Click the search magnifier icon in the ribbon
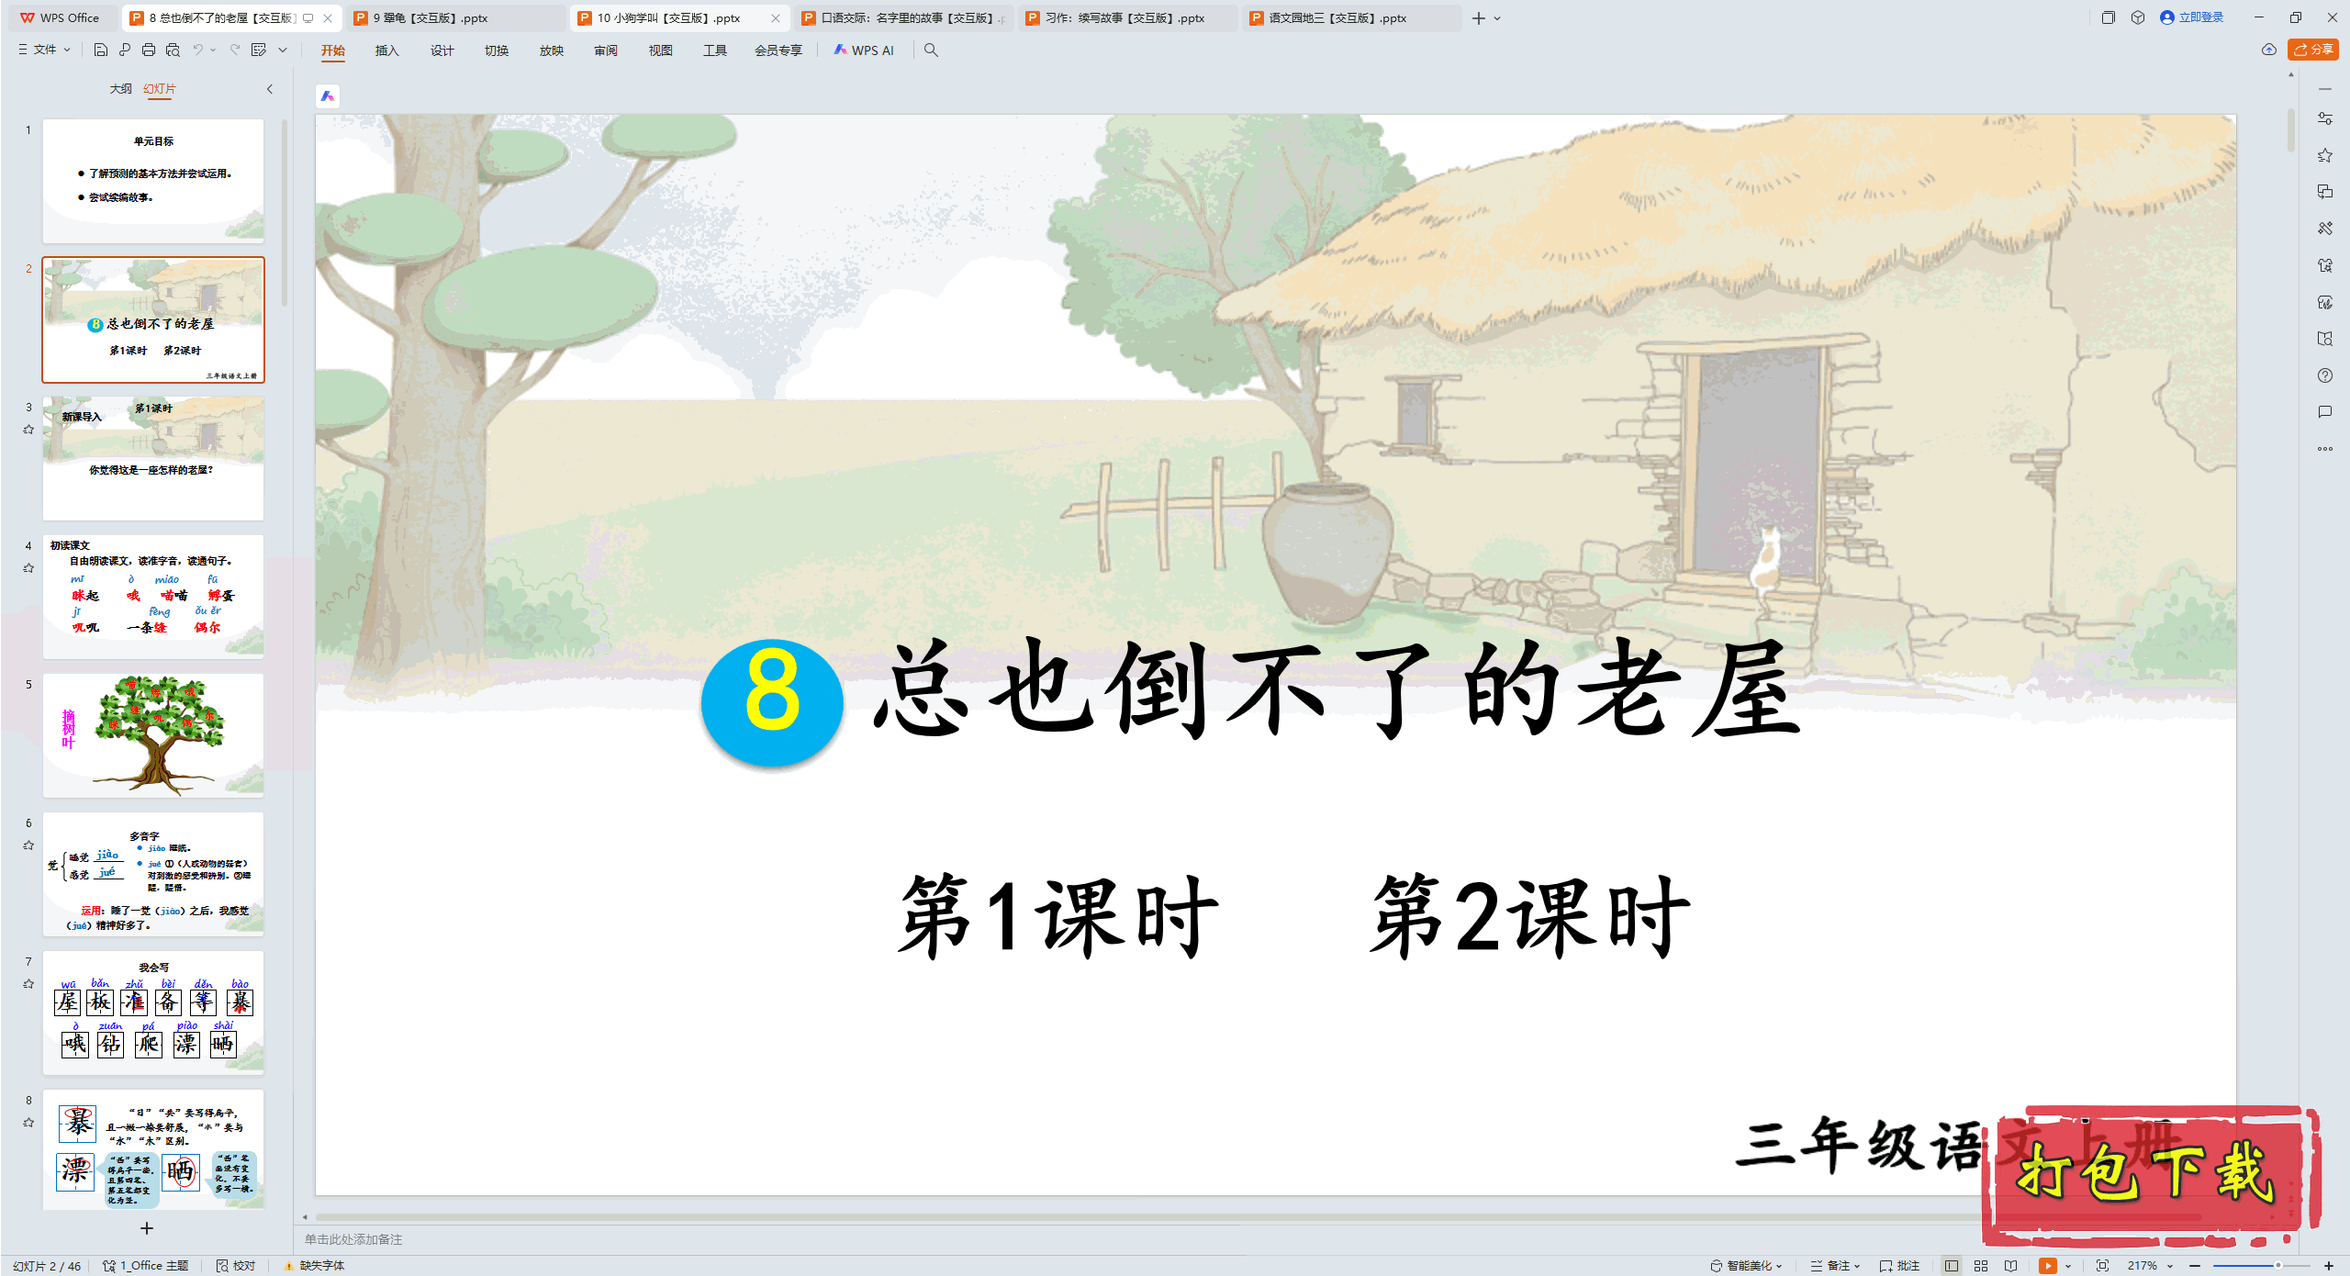Image resolution: width=2350 pixels, height=1276 pixels. [931, 50]
